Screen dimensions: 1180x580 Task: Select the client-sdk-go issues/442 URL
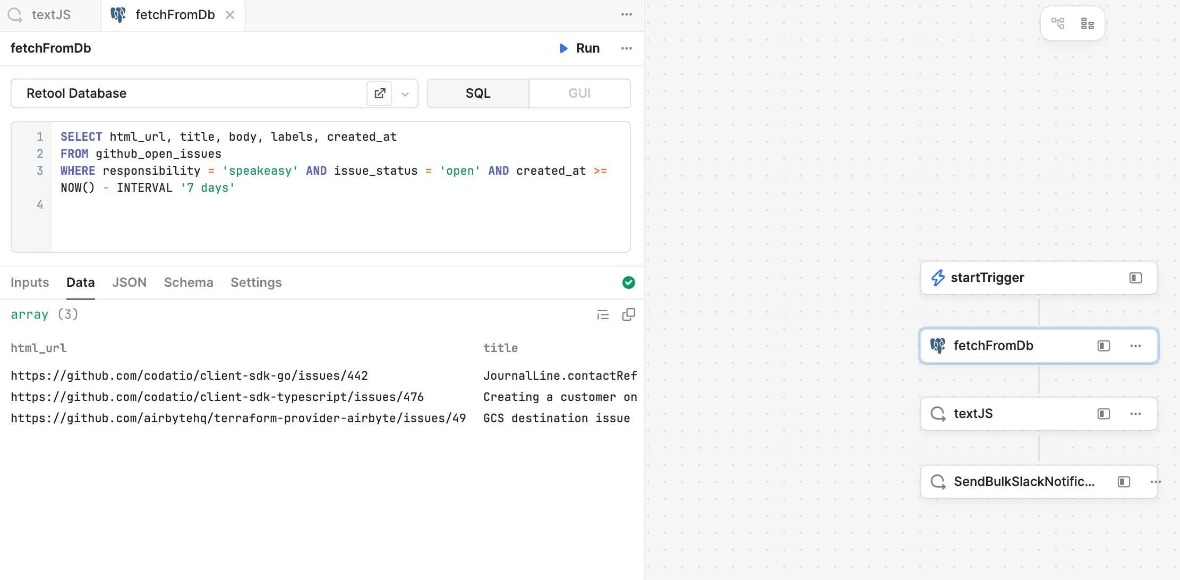click(190, 376)
